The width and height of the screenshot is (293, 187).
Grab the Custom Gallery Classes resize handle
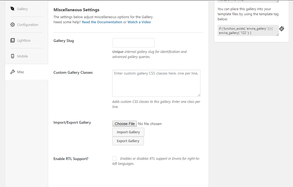pyautogui.click(x=199, y=95)
